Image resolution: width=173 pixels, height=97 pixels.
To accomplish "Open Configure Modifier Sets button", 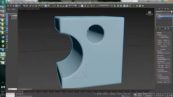I will (x=168, y=29).
